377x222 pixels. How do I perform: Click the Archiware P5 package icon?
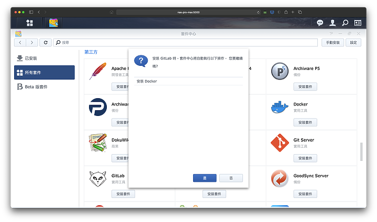pyautogui.click(x=280, y=71)
